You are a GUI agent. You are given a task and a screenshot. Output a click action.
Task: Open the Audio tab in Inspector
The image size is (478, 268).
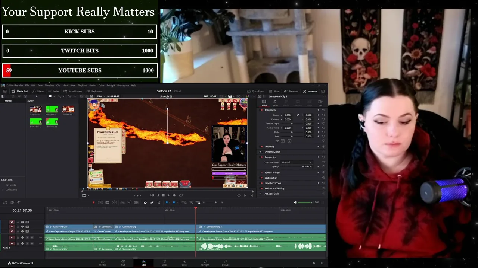tap(275, 103)
